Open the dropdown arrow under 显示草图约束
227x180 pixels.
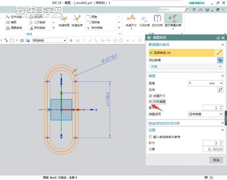[x=173, y=29]
